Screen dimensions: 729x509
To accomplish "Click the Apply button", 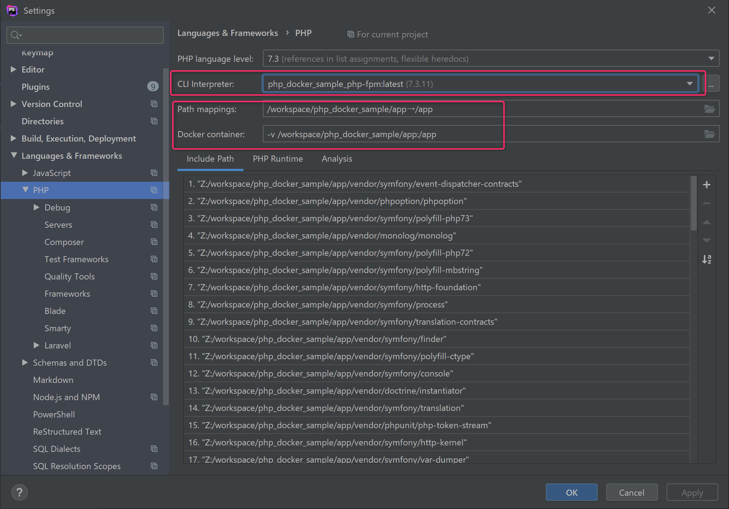I will [692, 492].
